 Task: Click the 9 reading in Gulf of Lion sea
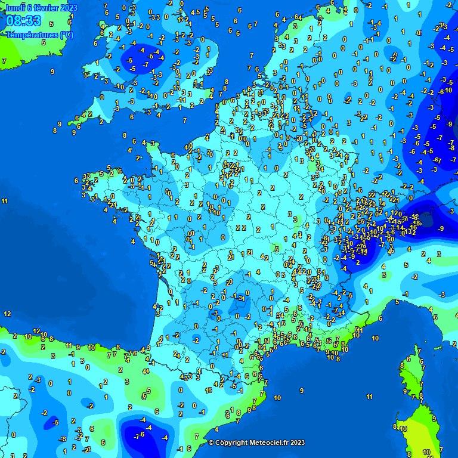(302, 390)
